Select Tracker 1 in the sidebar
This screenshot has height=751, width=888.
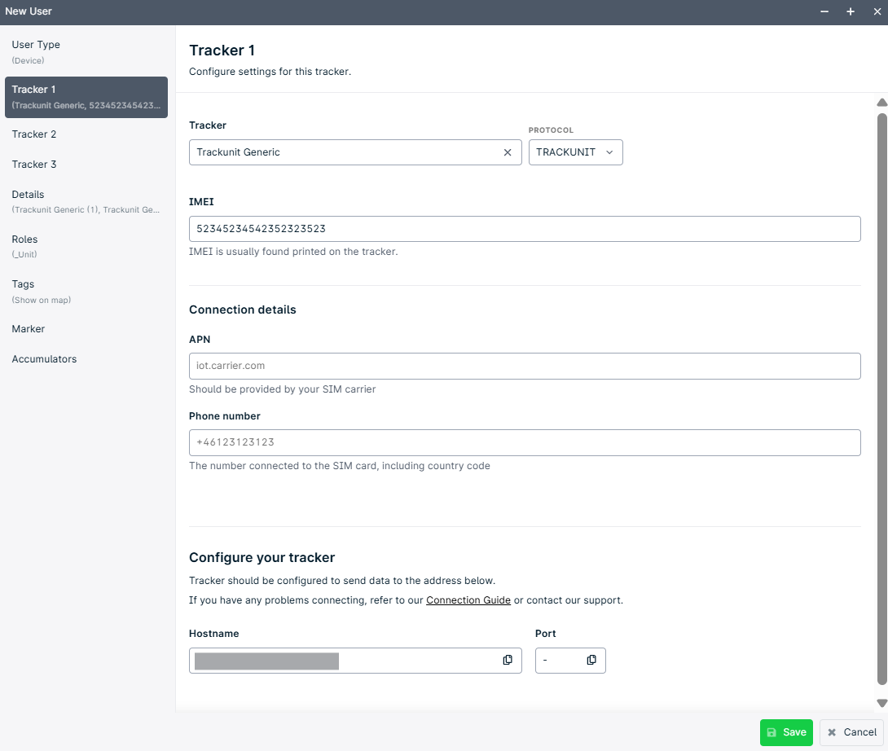pos(86,98)
